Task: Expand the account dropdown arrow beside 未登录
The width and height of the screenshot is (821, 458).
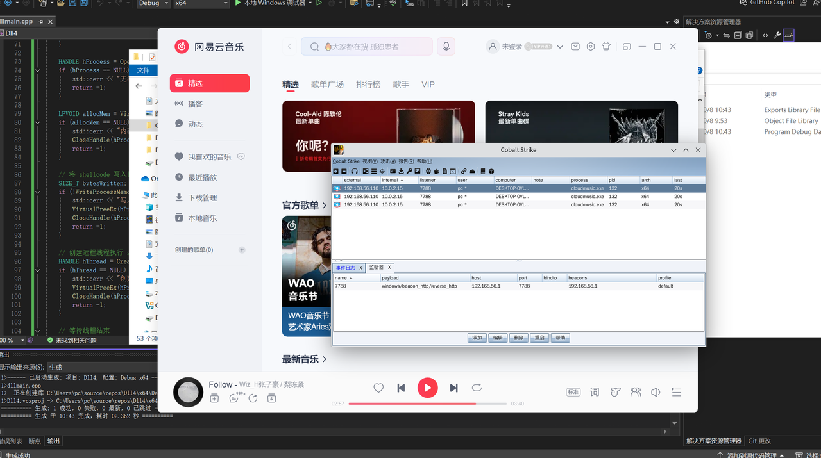Action: click(560, 47)
